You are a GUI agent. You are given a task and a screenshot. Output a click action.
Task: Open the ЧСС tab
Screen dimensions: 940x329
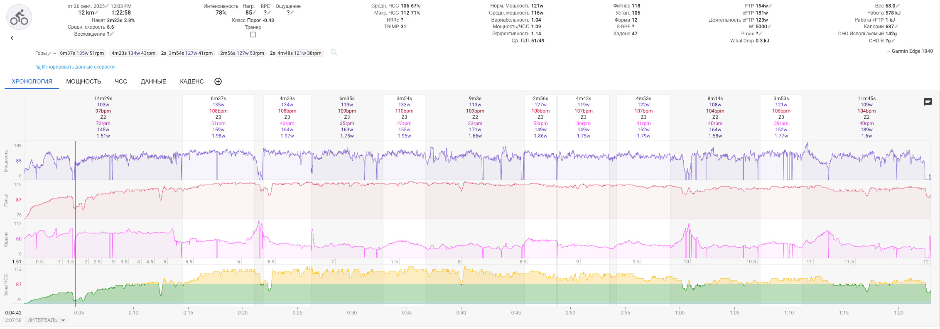(121, 81)
